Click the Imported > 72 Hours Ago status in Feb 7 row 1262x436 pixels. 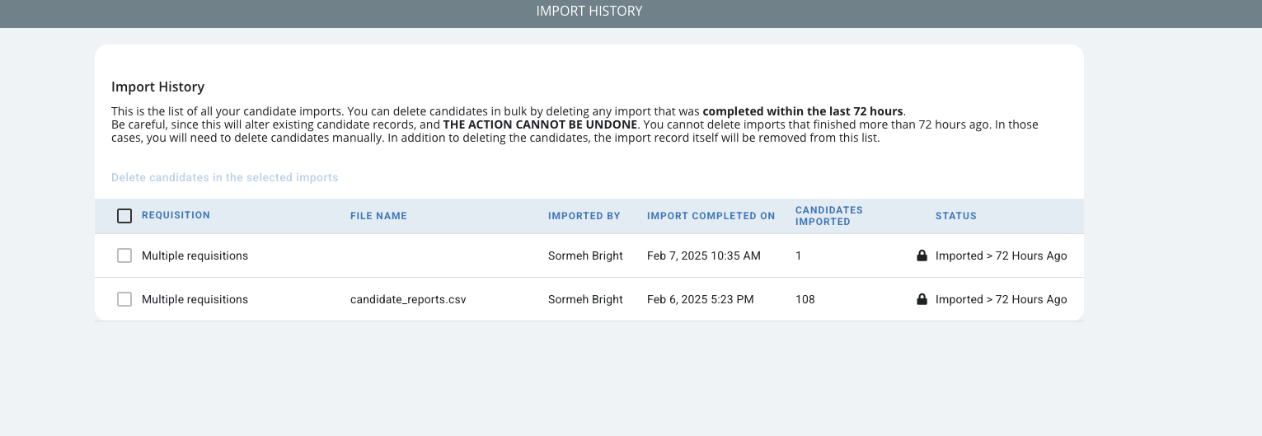(1002, 256)
